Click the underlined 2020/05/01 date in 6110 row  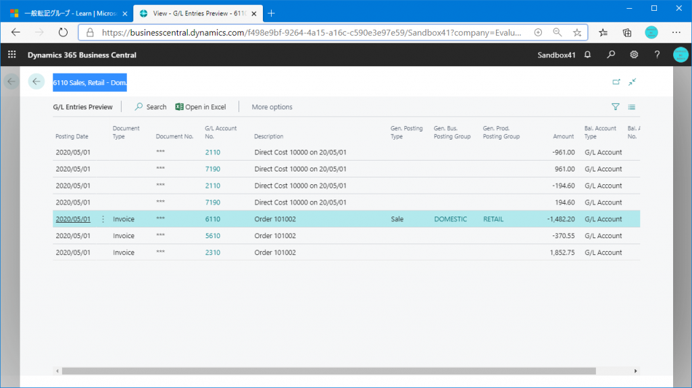[73, 219]
